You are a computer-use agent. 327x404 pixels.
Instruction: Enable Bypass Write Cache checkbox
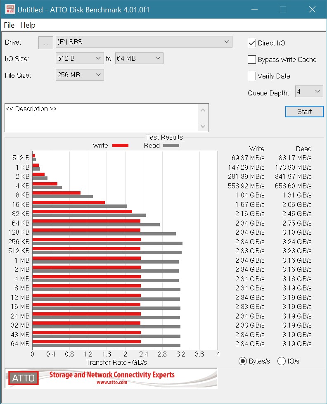point(251,59)
